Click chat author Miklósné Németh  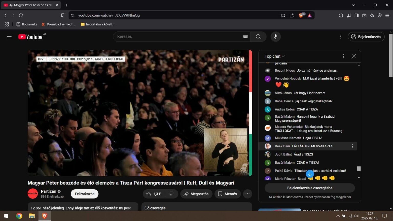(x=288, y=138)
